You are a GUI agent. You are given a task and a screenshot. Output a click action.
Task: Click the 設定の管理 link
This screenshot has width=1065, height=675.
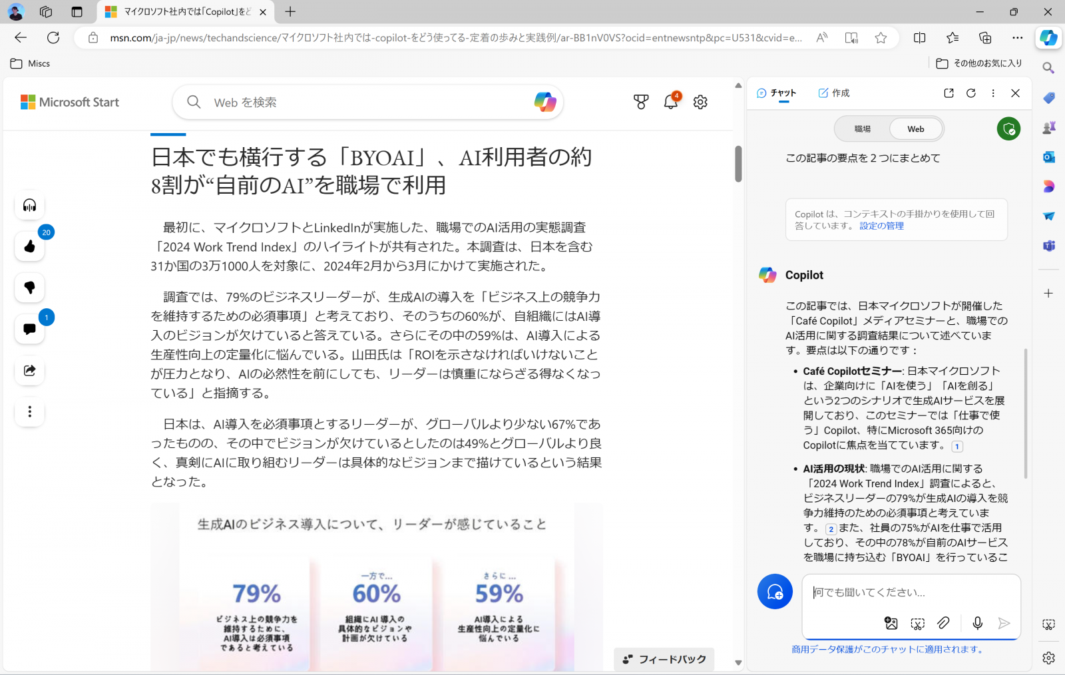pos(881,226)
